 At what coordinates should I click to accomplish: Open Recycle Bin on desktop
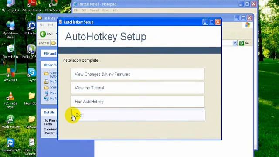click(x=10, y=51)
